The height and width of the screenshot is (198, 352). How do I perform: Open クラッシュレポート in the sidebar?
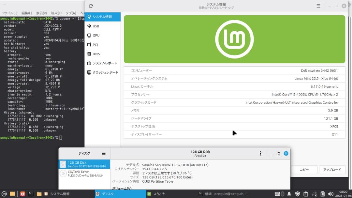103,72
